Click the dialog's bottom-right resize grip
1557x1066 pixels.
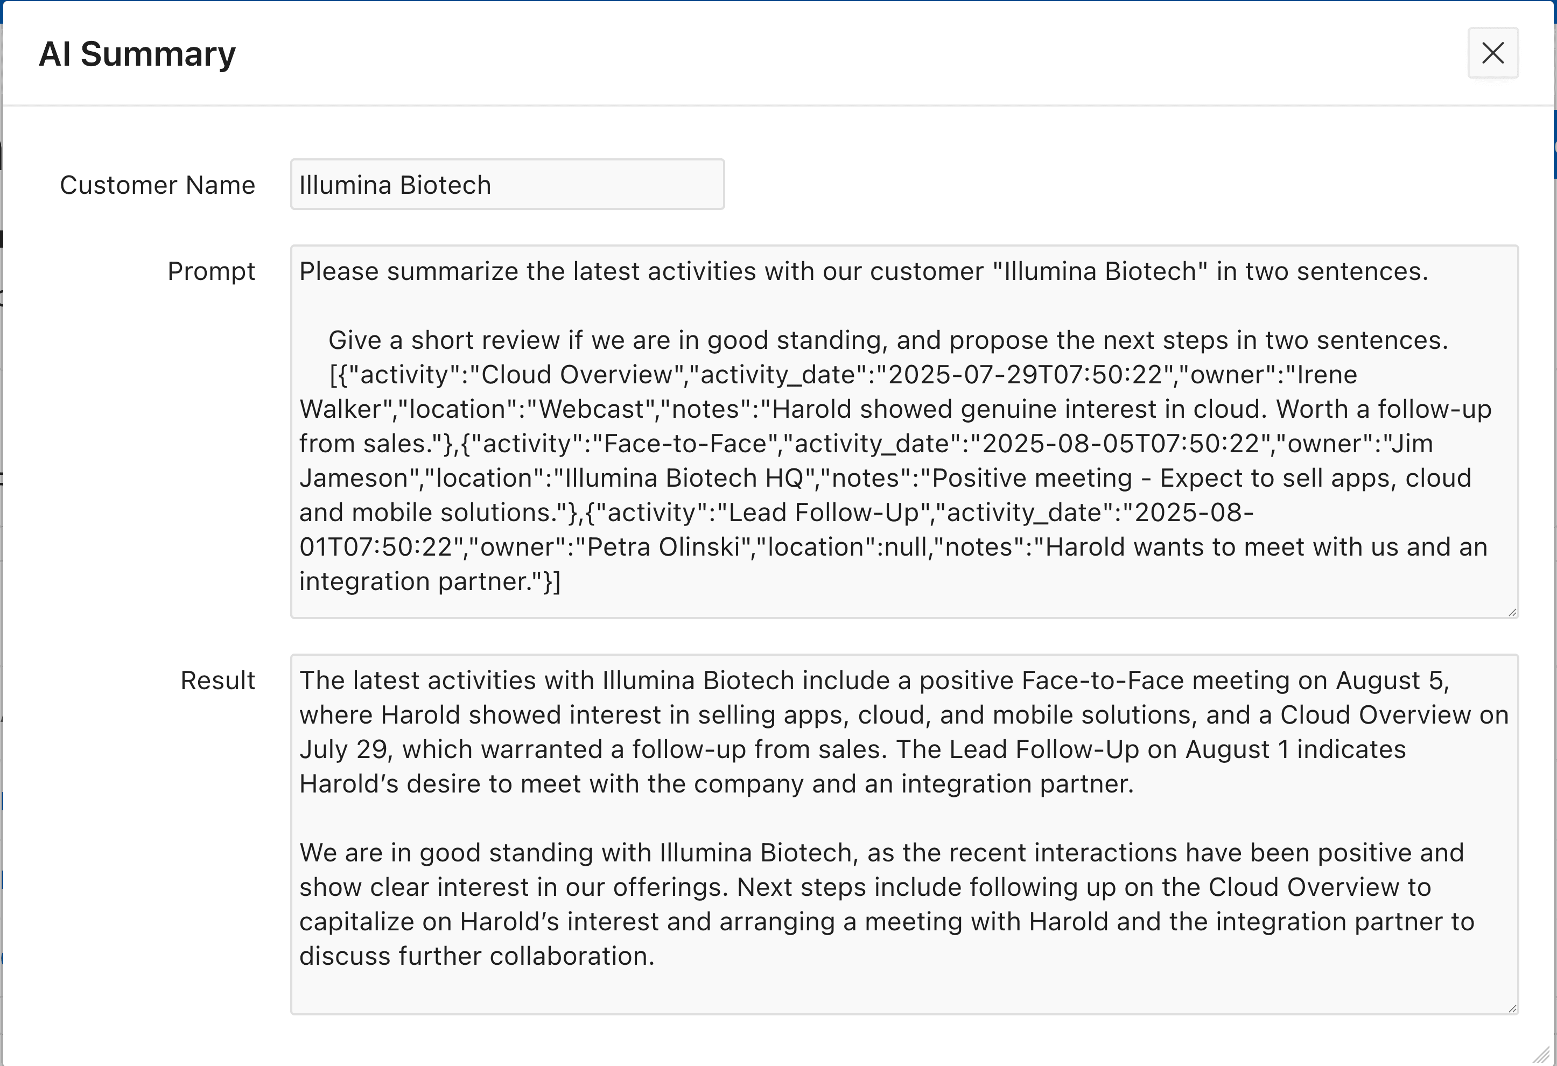[x=1541, y=1054]
